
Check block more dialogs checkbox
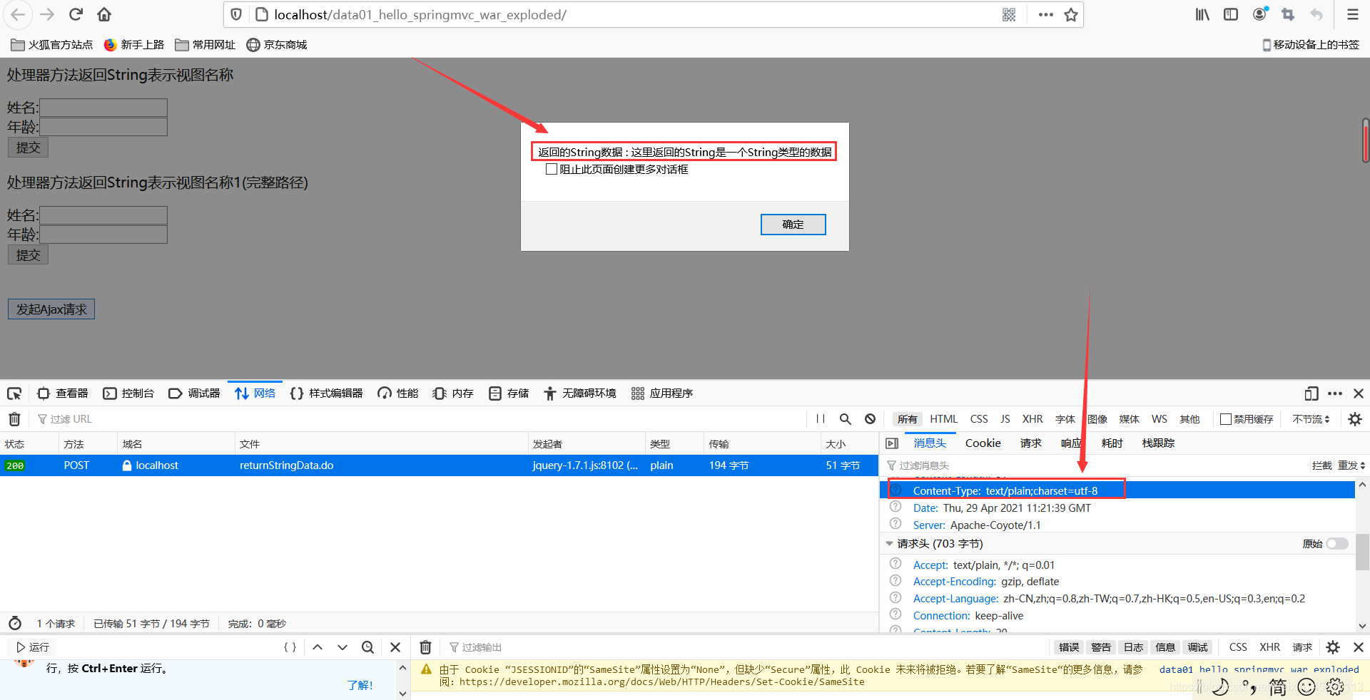coord(551,170)
